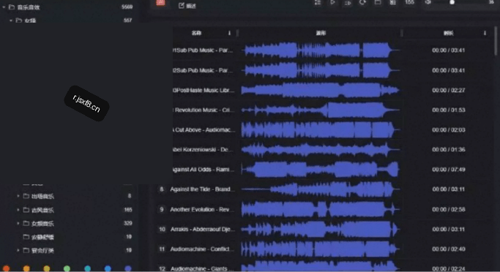Collapse the 音乐音效 root folder arrow
Viewport: 500px width, 272px height.
pyautogui.click(x=4, y=7)
